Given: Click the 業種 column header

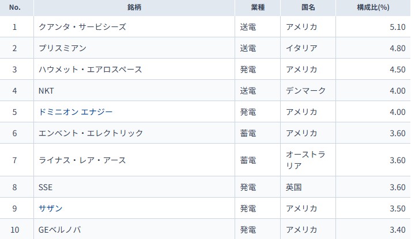Looking at the screenshot, I should [259, 7].
